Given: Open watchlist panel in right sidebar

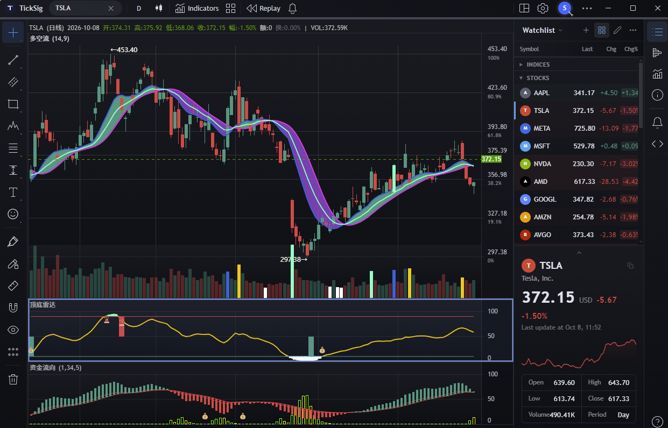Looking at the screenshot, I should 657,32.
